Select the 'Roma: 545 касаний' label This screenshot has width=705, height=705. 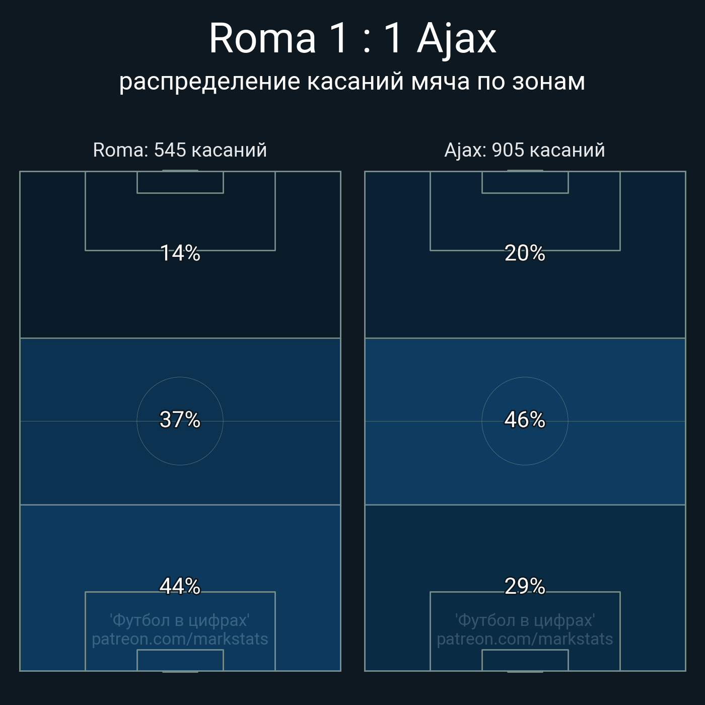(x=180, y=150)
